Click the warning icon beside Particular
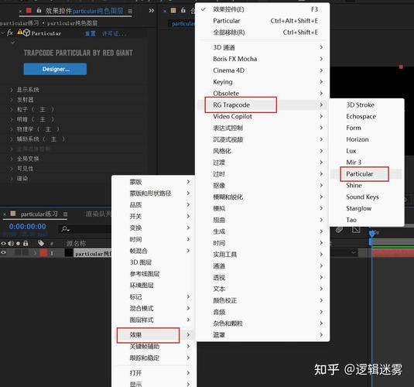 20,33
